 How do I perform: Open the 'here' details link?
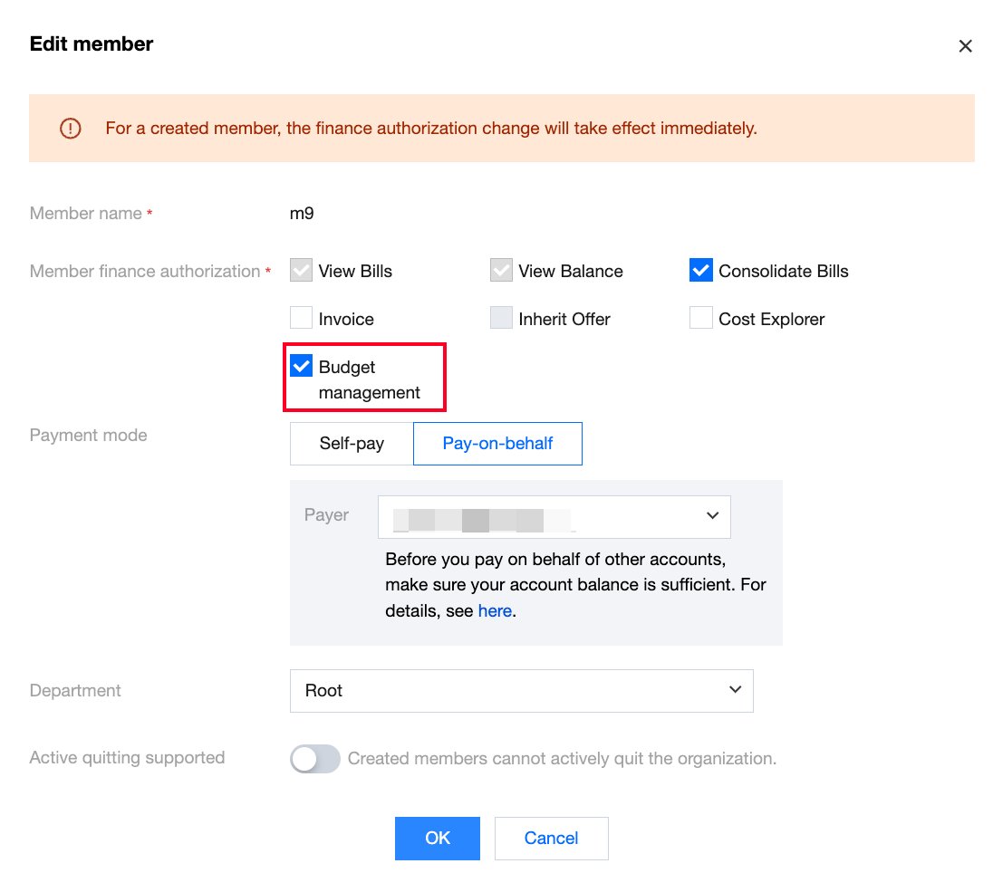495,611
